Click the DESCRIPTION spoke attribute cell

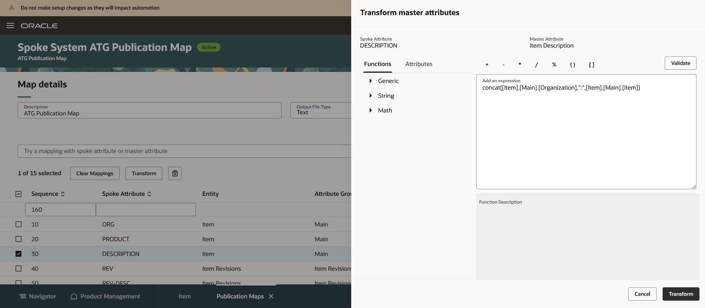click(x=121, y=254)
